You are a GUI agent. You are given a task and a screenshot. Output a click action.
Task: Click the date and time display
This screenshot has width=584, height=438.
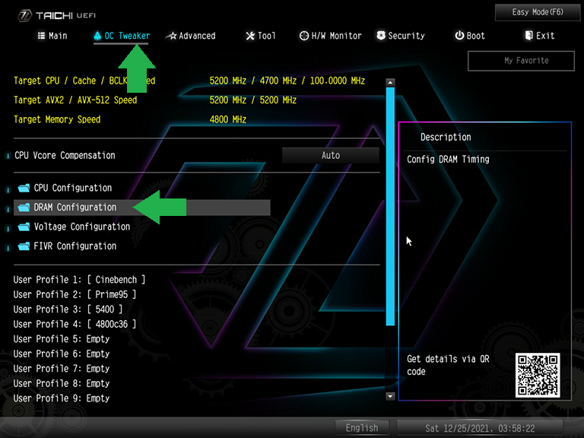[480, 428]
